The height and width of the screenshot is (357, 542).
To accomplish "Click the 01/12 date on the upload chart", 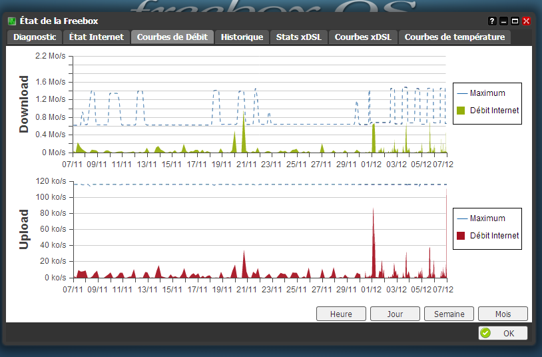I will click(x=372, y=290).
